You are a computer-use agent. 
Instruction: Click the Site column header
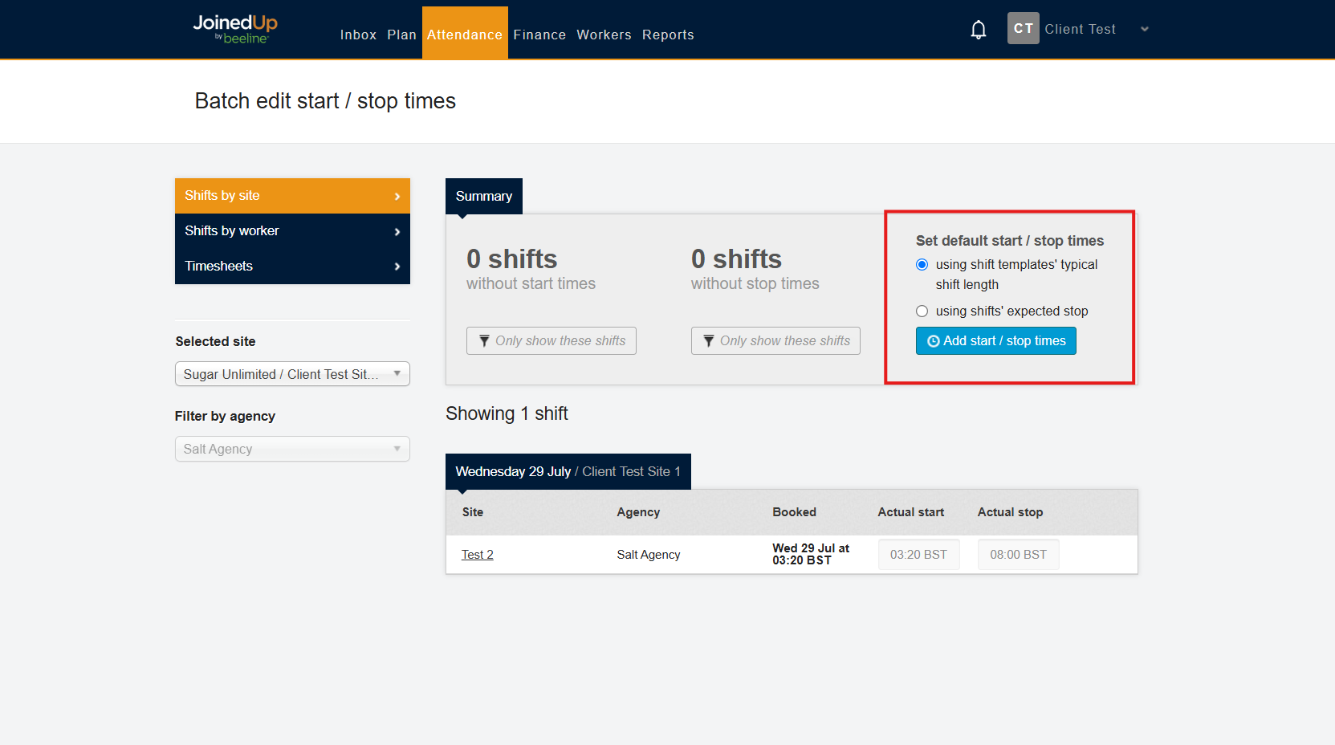pyautogui.click(x=473, y=512)
